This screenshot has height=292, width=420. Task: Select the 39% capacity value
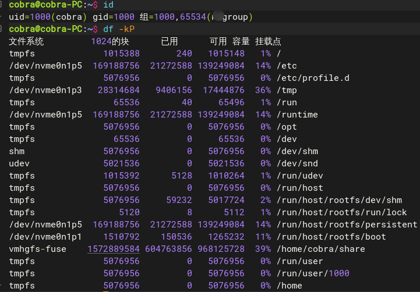click(x=263, y=249)
